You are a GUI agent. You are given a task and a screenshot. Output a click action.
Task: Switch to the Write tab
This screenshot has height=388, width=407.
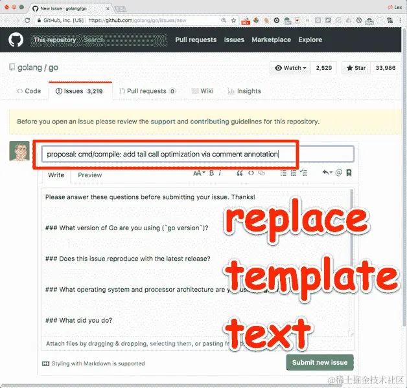coord(56,175)
